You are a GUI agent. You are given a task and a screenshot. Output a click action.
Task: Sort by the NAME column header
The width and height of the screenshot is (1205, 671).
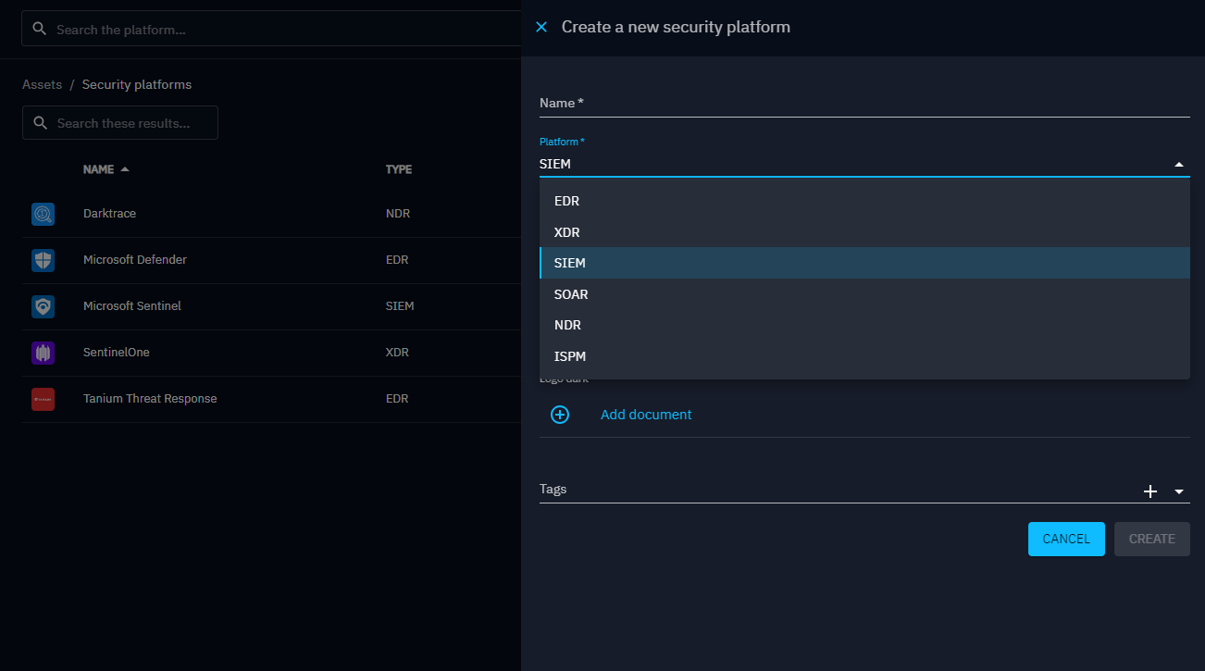pyautogui.click(x=99, y=169)
